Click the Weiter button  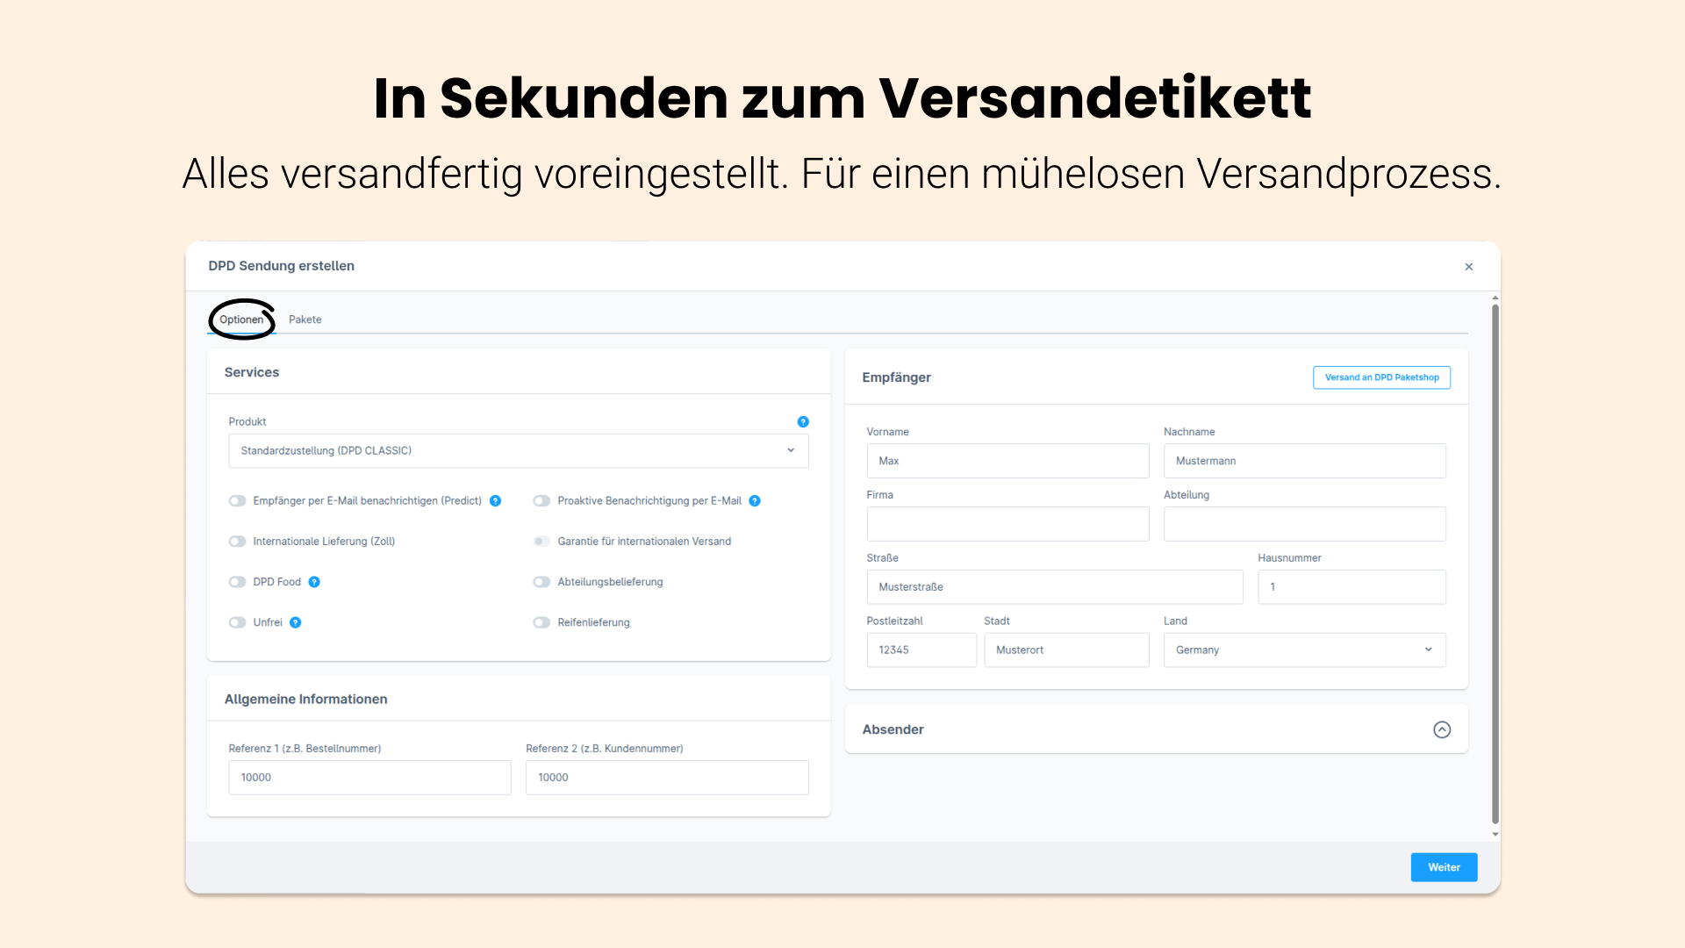click(x=1444, y=867)
